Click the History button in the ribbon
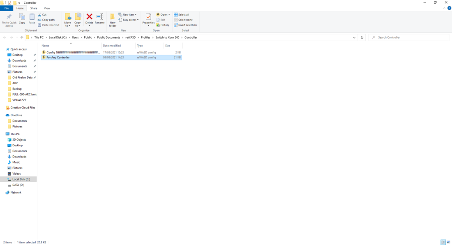 [x=163, y=25]
